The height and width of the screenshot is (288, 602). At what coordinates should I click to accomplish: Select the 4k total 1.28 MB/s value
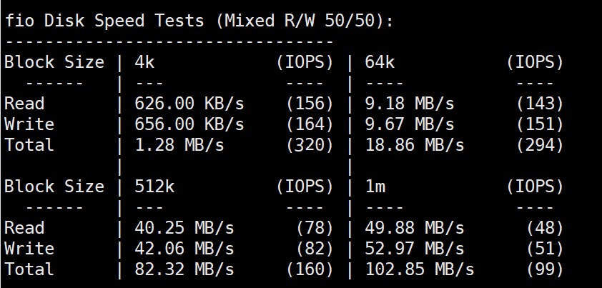(x=179, y=145)
